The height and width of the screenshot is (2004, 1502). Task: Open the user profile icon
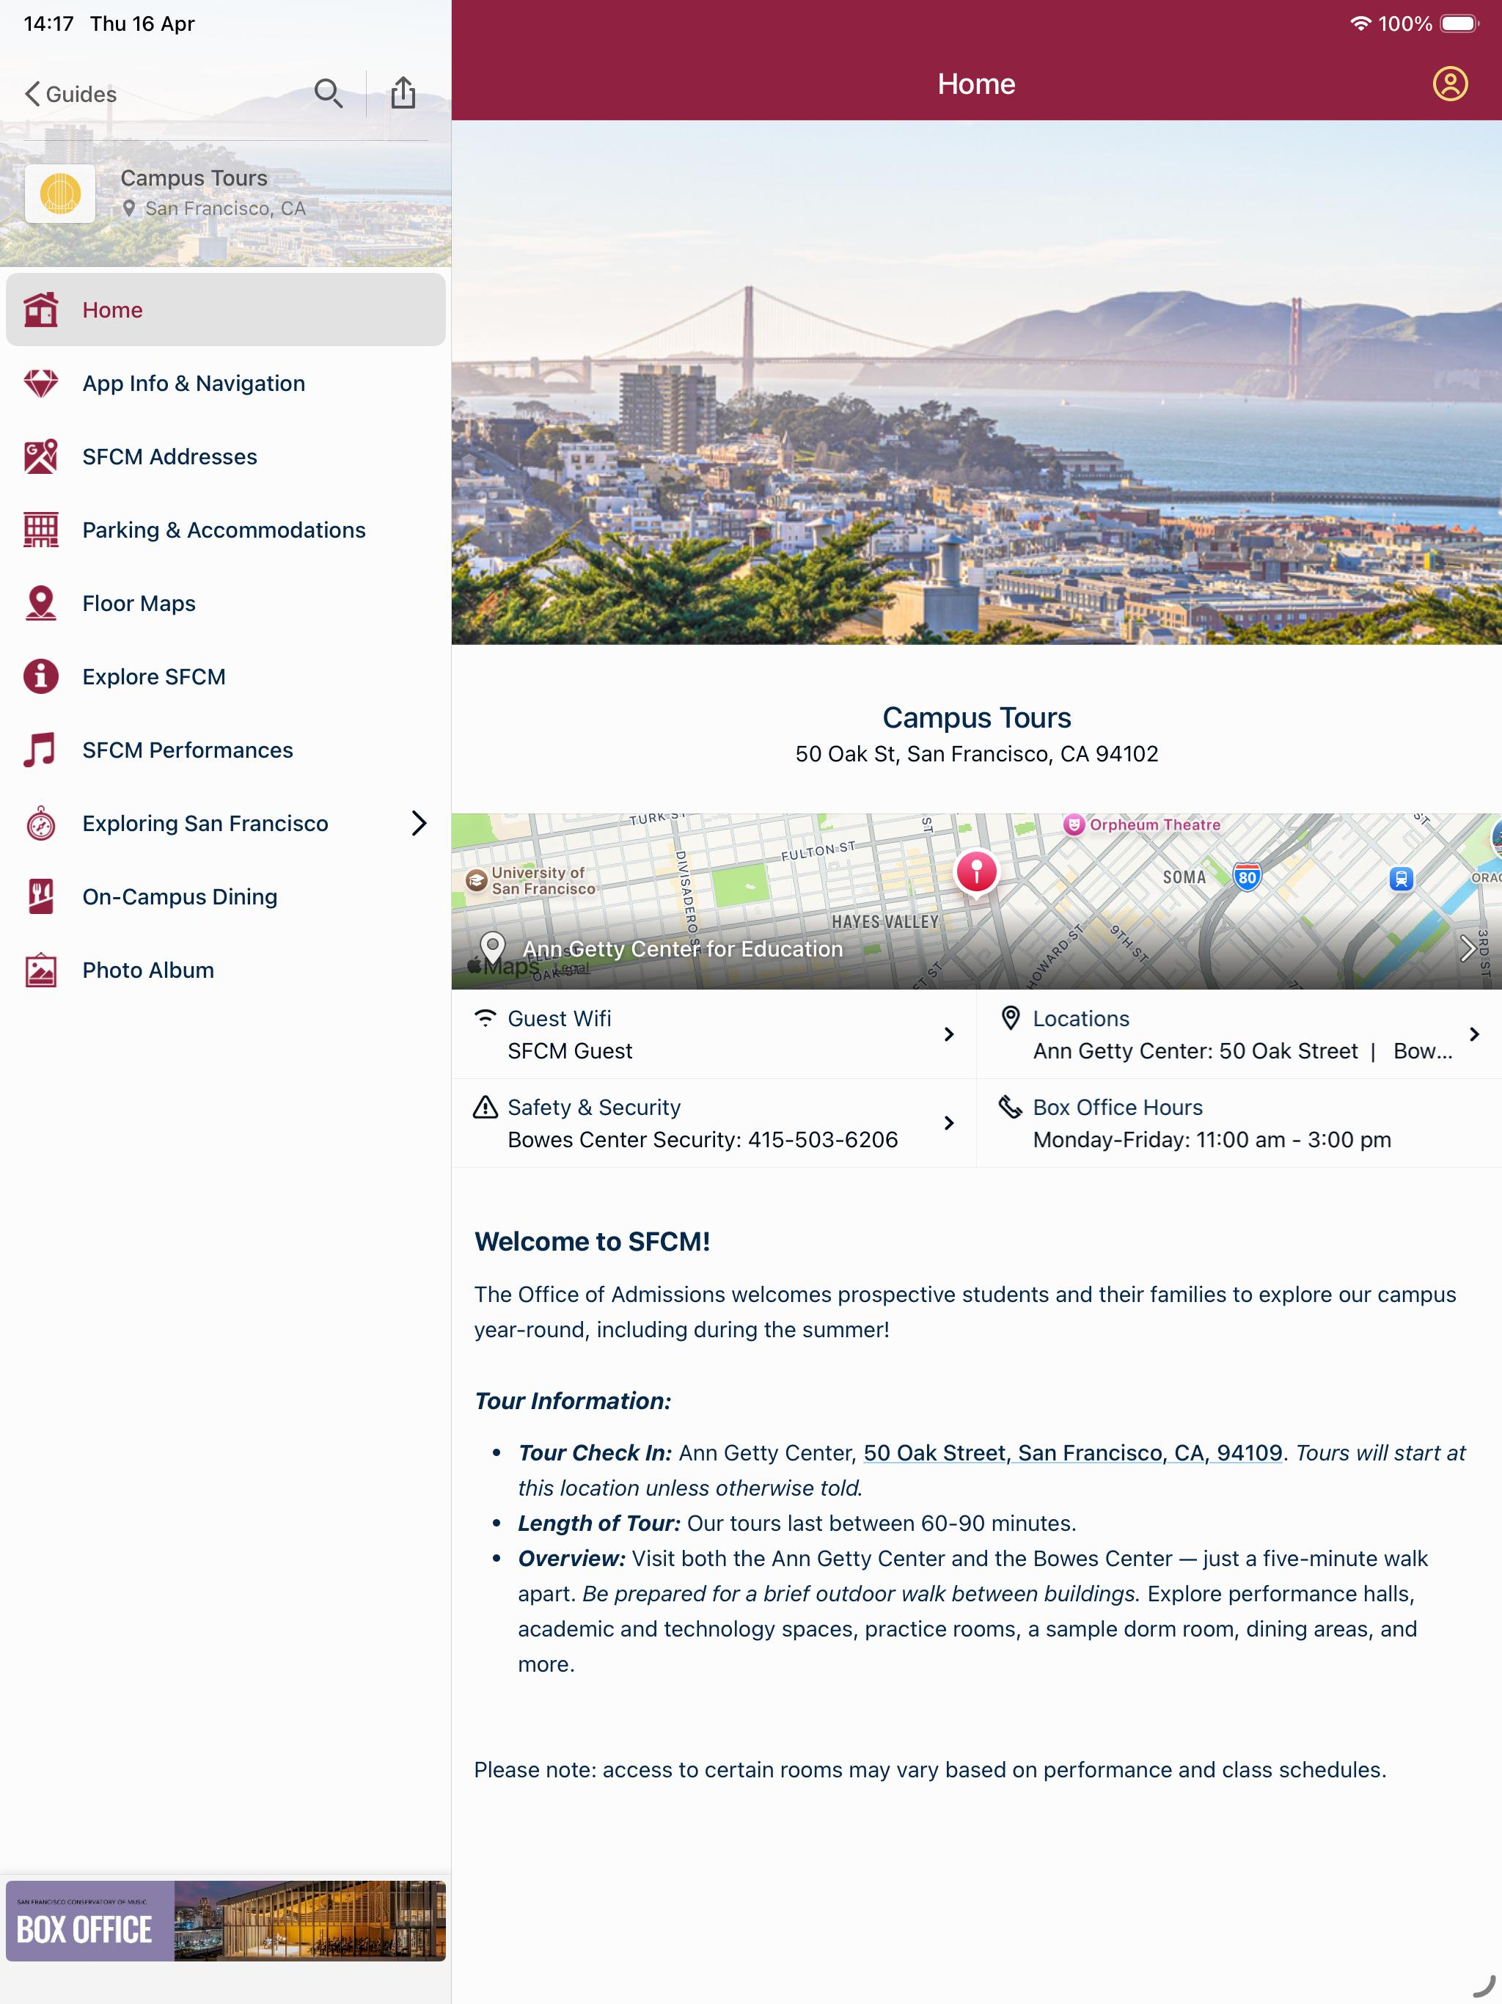click(1449, 84)
